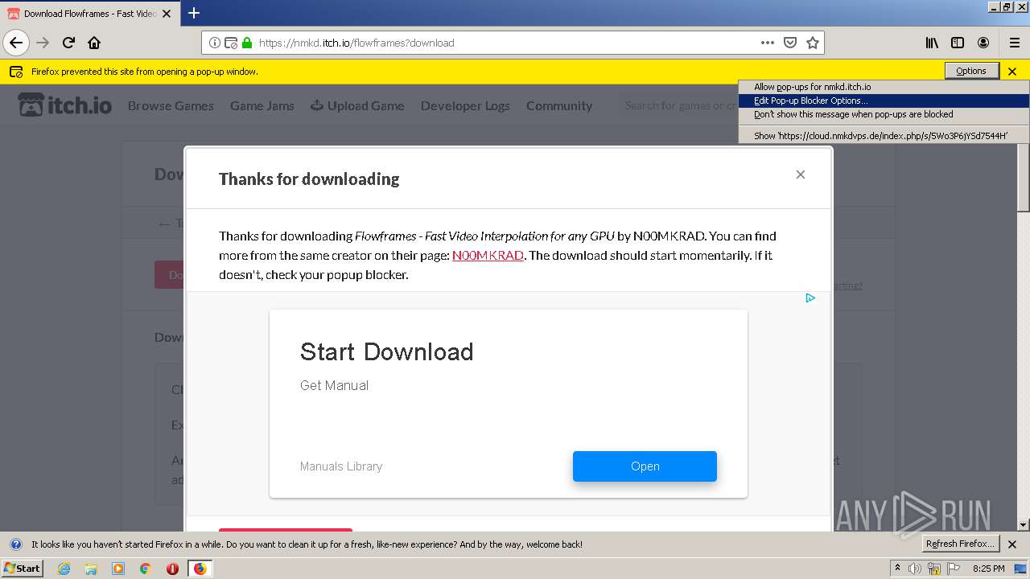Close the Download Flowframes tab

click(167, 14)
